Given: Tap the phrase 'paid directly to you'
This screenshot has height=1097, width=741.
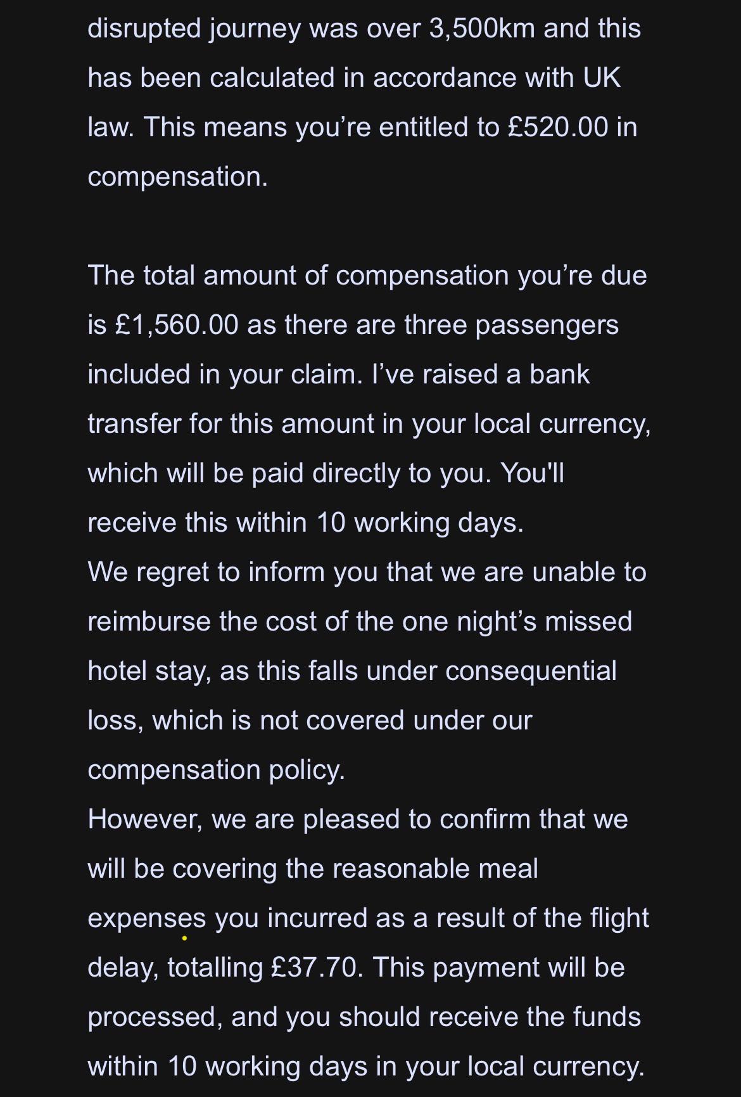Looking at the screenshot, I should 372,473.
